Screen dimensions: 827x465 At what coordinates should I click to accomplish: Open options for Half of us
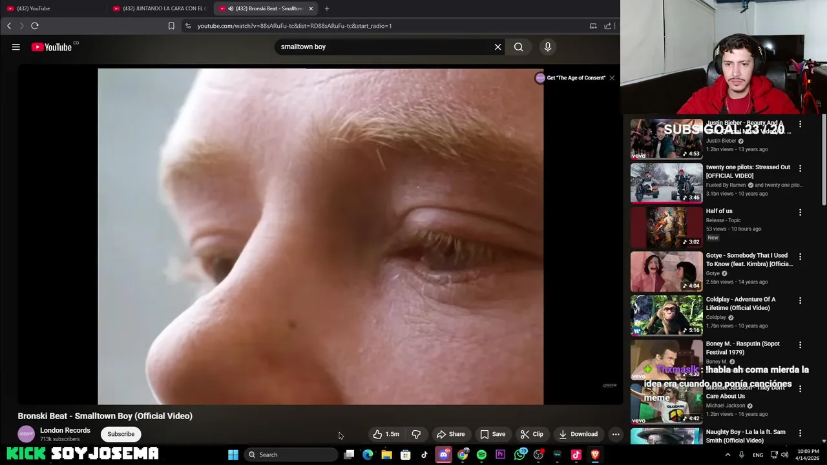click(x=800, y=212)
